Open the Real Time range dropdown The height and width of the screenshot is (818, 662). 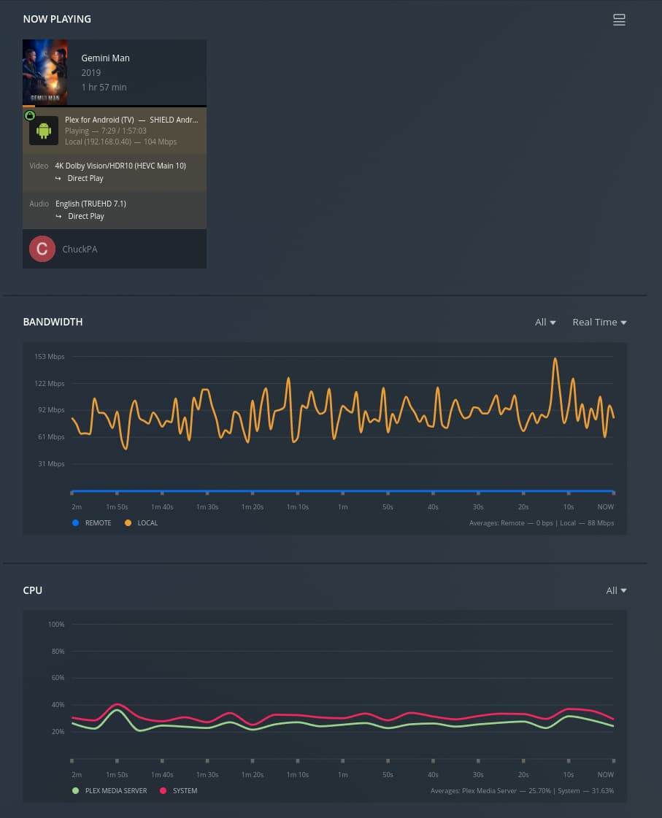coord(599,323)
